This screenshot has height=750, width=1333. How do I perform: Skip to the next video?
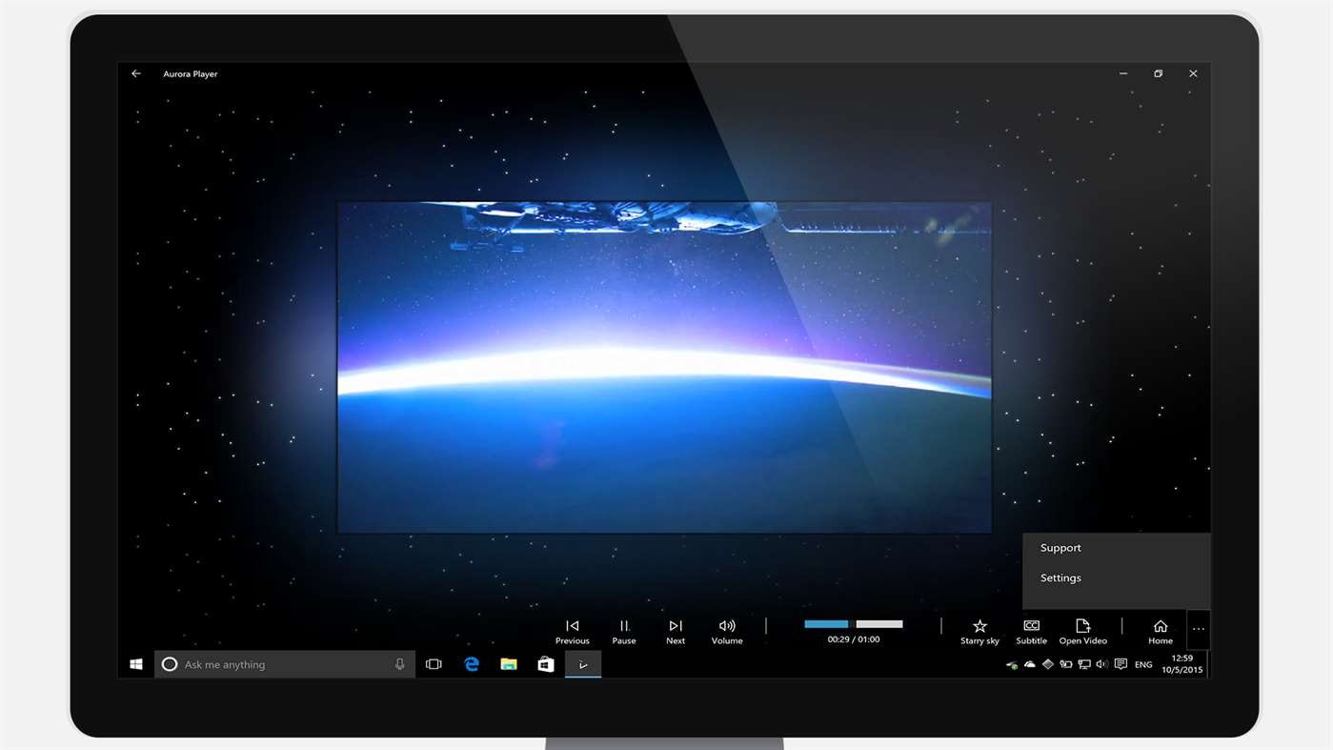click(676, 632)
